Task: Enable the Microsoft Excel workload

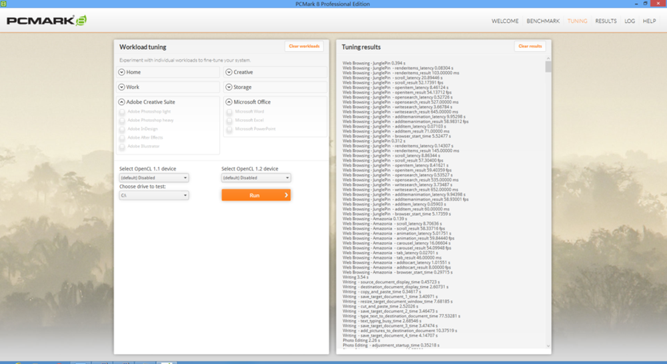Action: [229, 121]
